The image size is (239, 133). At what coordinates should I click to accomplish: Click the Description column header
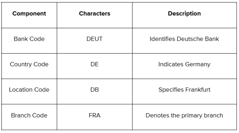[x=184, y=13]
